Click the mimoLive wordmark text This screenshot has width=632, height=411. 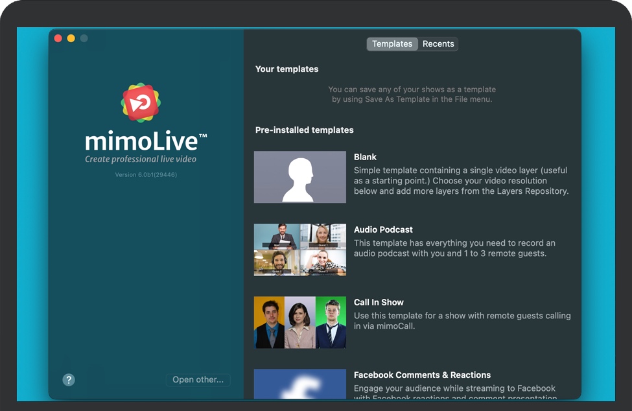click(145, 141)
